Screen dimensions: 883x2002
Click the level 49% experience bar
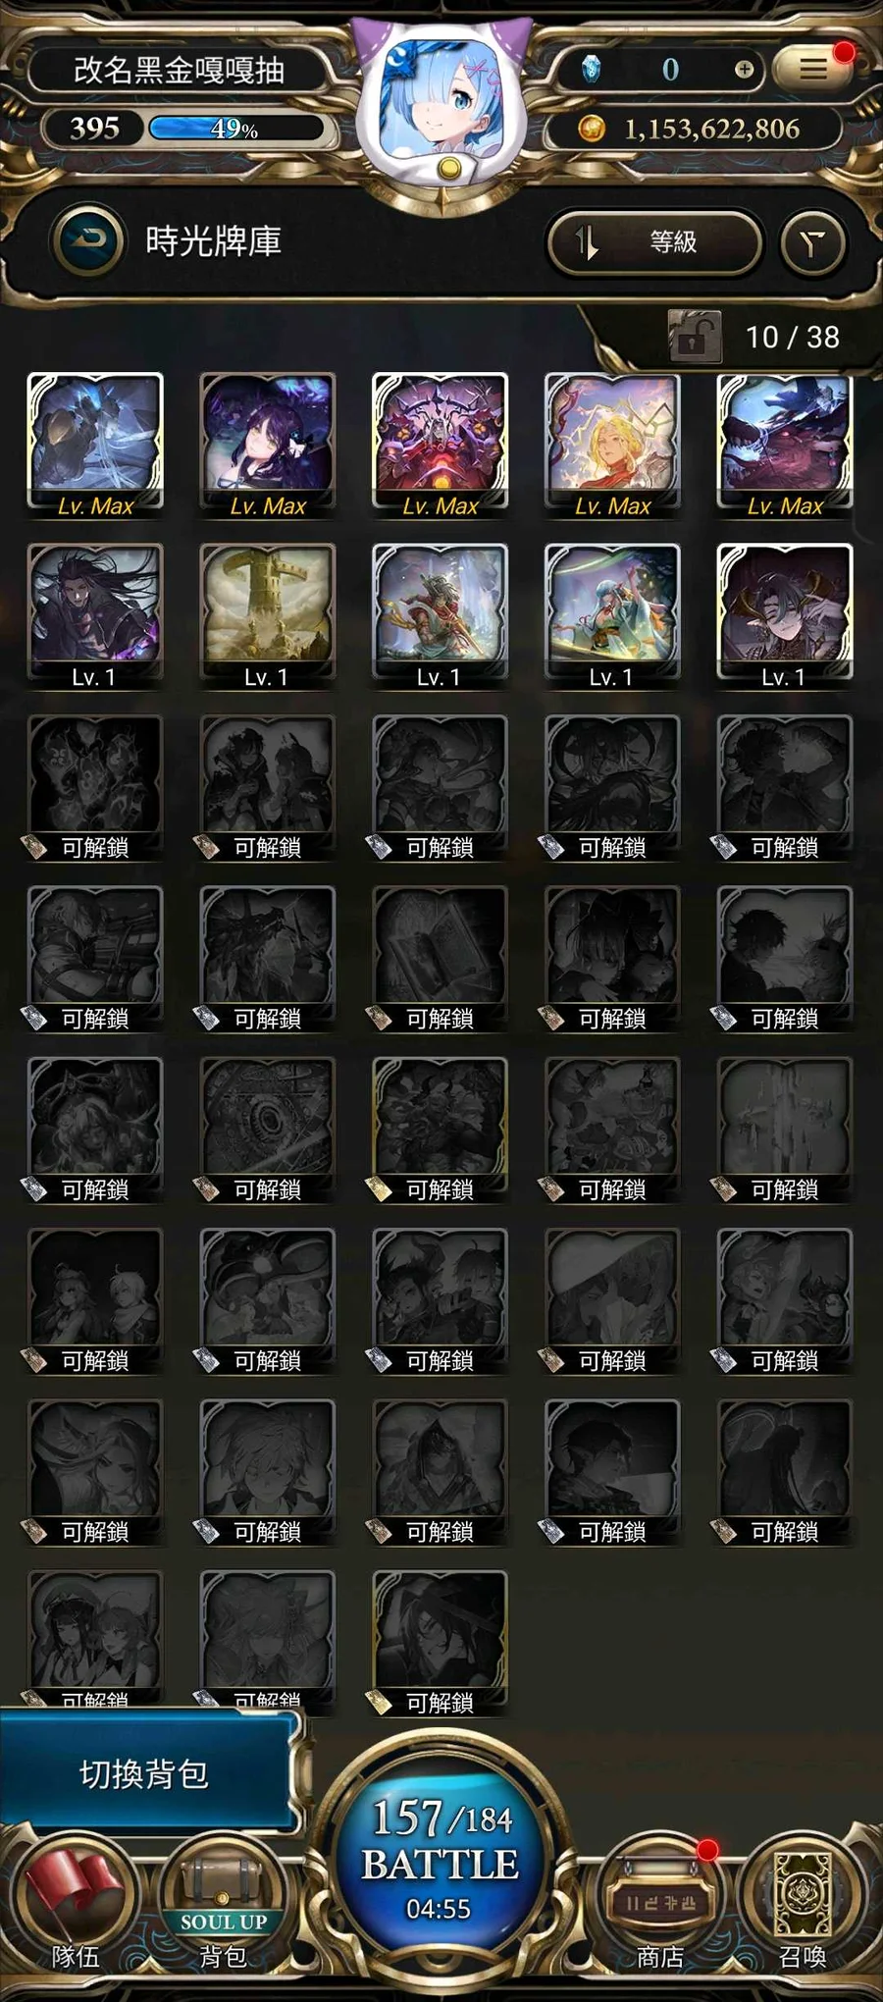coord(235,129)
